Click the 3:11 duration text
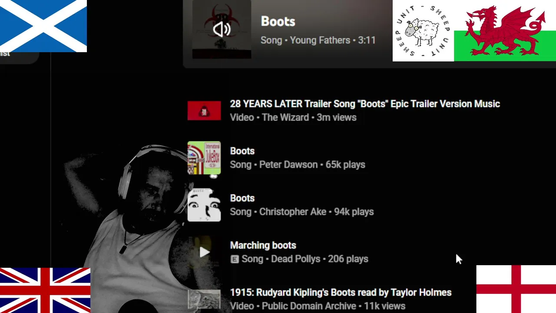This screenshot has height=313, width=556. pos(367,40)
